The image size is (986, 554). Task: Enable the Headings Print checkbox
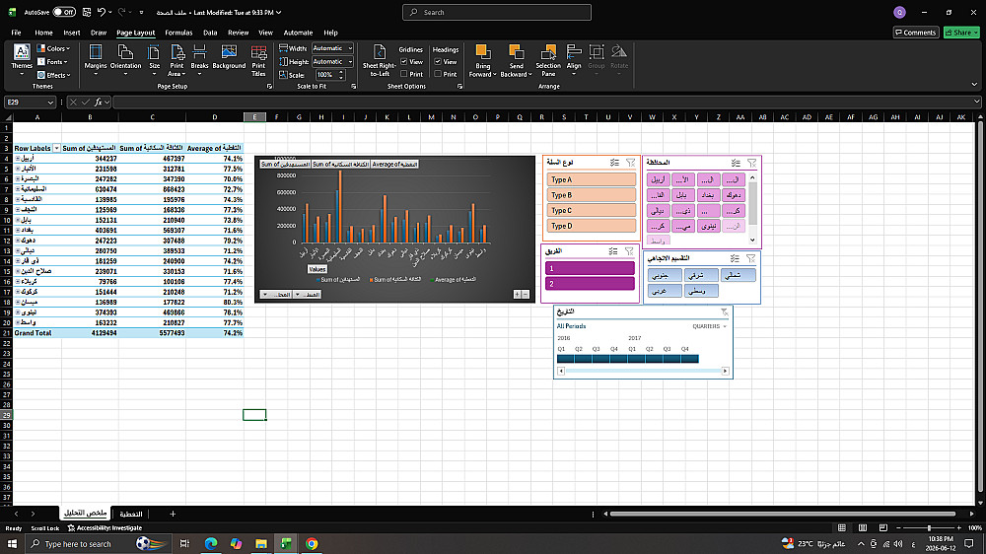[x=439, y=74]
